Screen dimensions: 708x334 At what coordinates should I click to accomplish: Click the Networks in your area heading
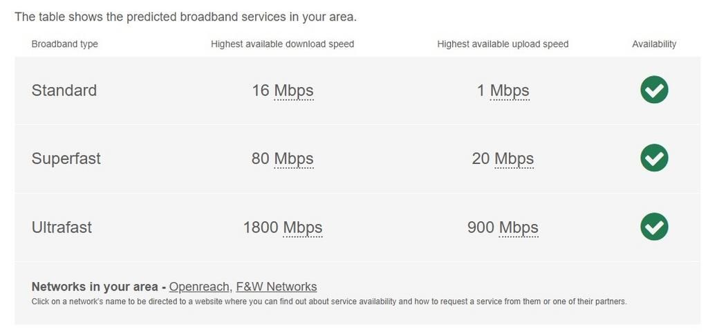tap(95, 286)
